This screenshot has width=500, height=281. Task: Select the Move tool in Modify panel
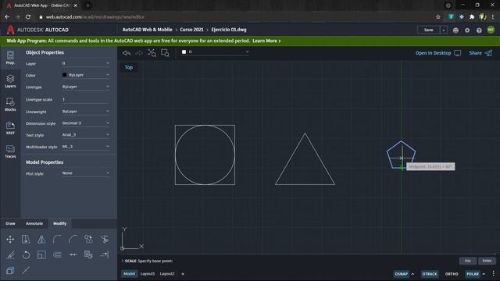tap(10, 240)
